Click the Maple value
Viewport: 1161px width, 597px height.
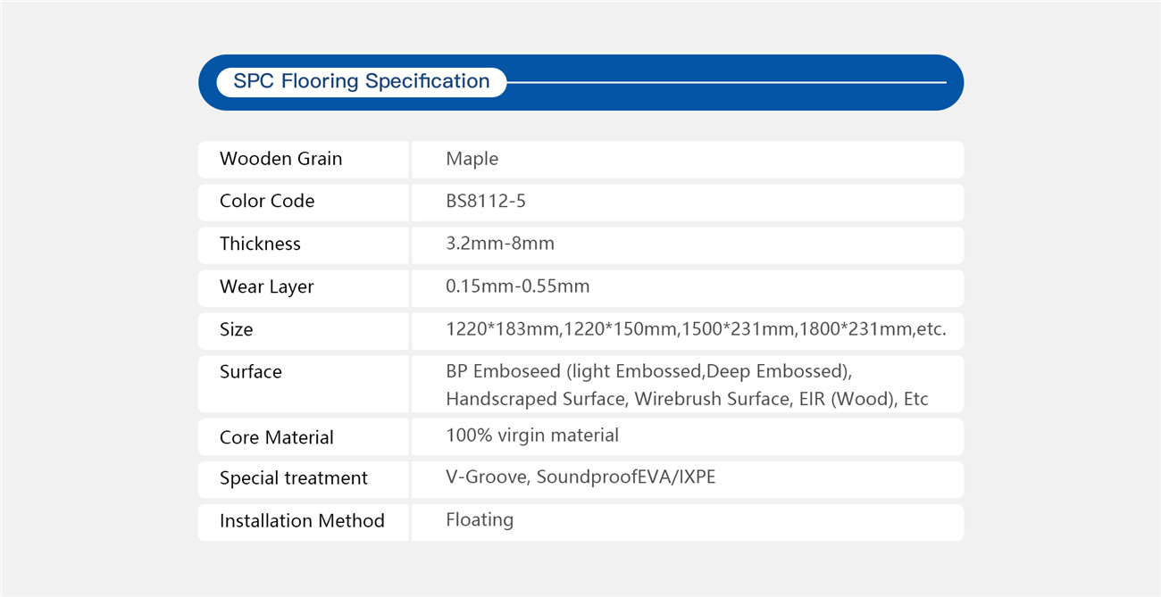click(x=472, y=159)
